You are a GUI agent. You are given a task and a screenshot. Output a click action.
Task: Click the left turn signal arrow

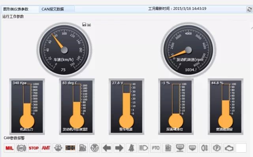[107, 148]
